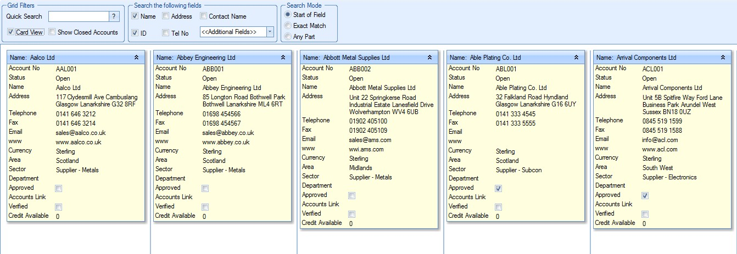Click the Quick Search help question mark button

(114, 16)
